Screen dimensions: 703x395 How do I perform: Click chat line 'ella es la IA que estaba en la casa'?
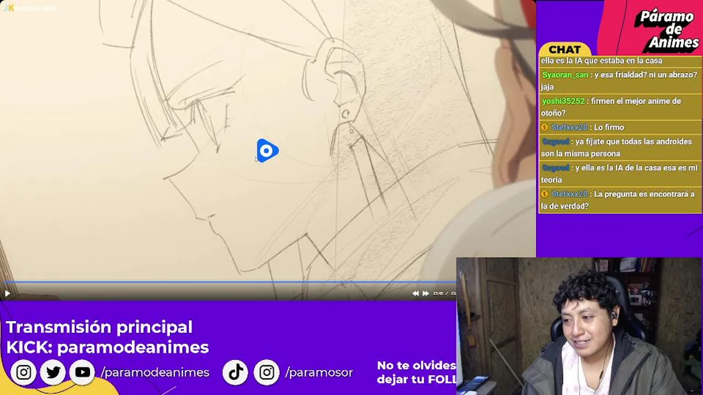click(x=601, y=60)
